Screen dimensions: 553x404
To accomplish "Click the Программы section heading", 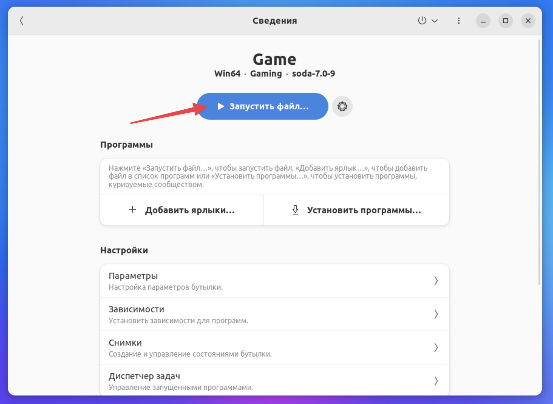I will click(127, 145).
